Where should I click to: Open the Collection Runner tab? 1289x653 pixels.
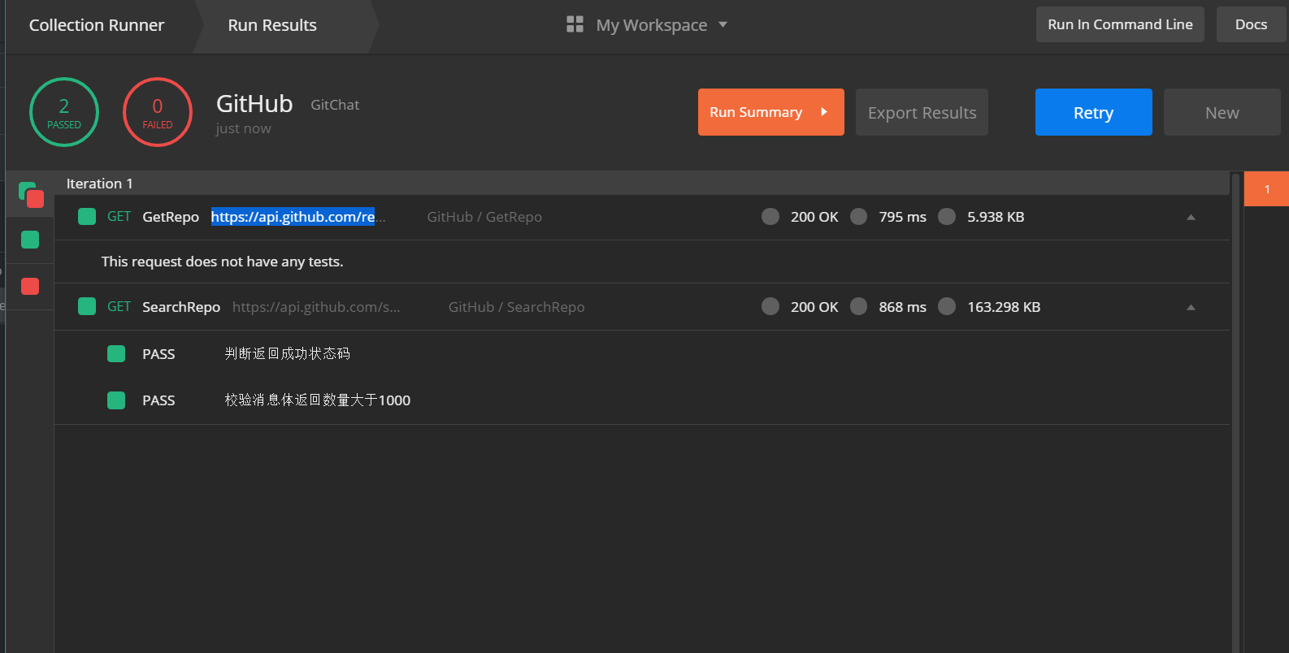pos(97,25)
